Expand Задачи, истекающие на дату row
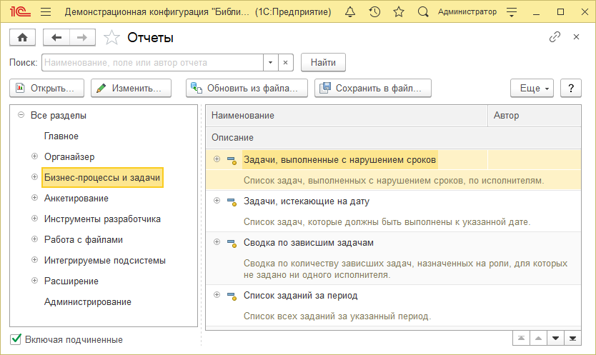 pyautogui.click(x=217, y=200)
